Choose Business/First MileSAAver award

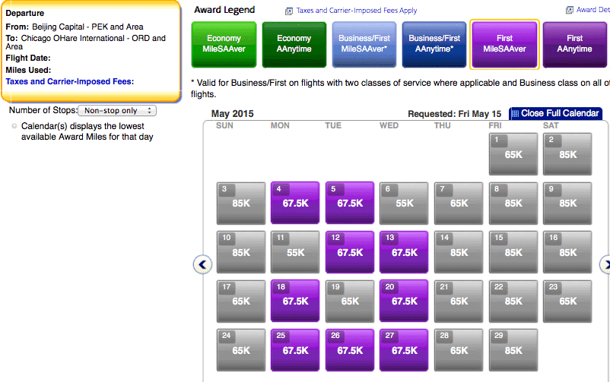click(364, 44)
